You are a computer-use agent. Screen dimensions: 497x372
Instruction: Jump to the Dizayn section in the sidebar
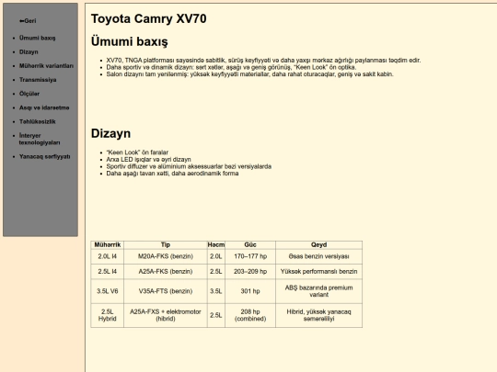29,51
